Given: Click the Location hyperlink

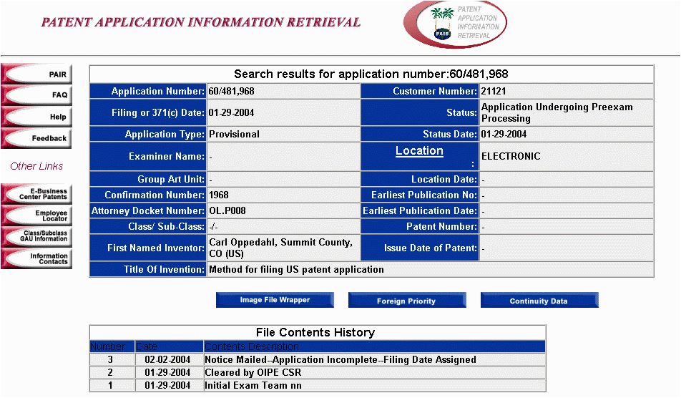Looking at the screenshot, I should [419, 151].
